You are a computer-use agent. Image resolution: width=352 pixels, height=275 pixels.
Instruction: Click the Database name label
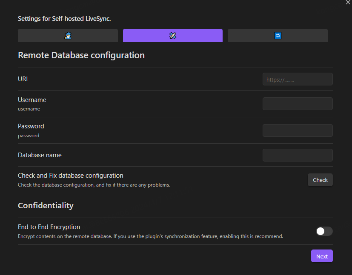click(40, 155)
